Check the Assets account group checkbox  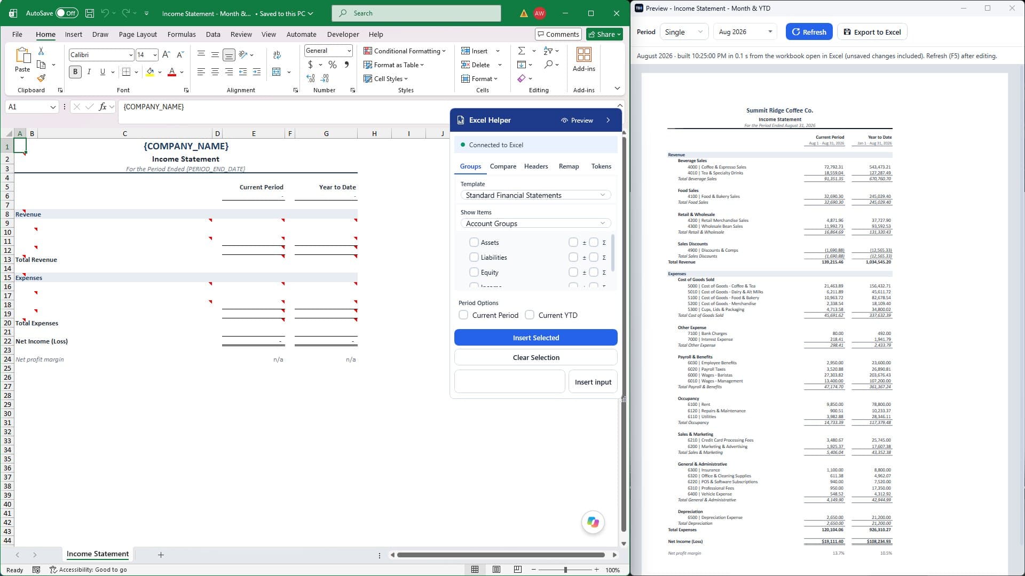pyautogui.click(x=474, y=242)
